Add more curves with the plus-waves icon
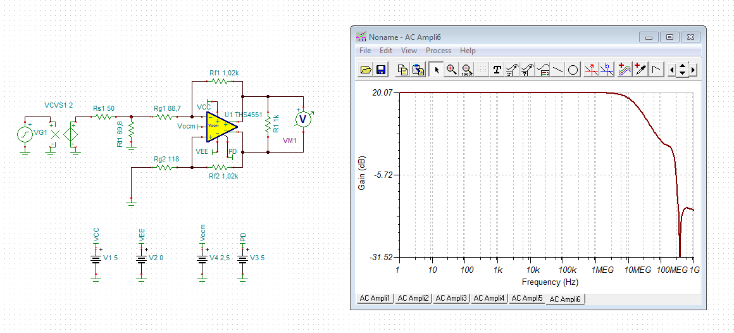 (x=625, y=70)
